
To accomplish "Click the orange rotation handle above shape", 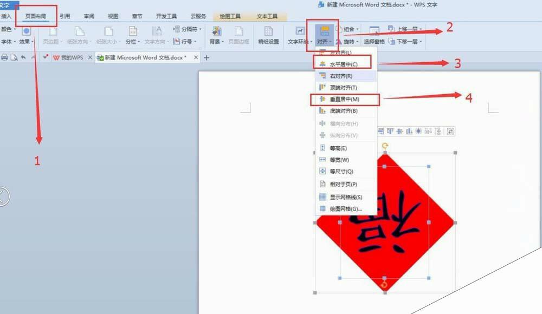I will pos(385,146).
